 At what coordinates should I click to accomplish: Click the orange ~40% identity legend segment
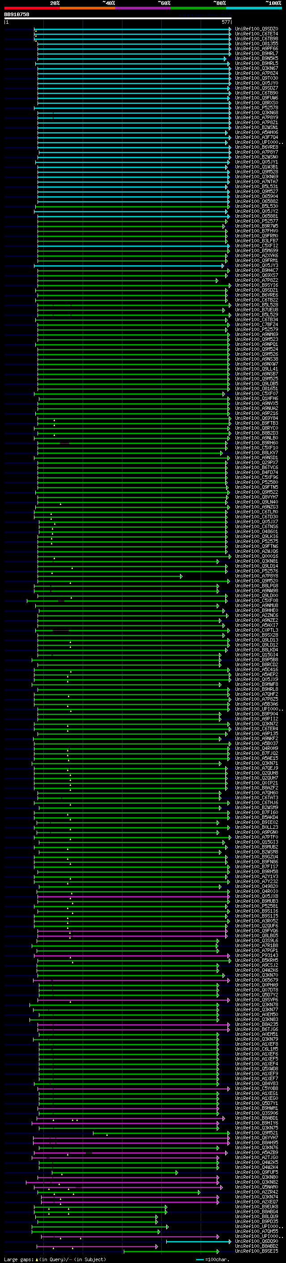[88, 8]
